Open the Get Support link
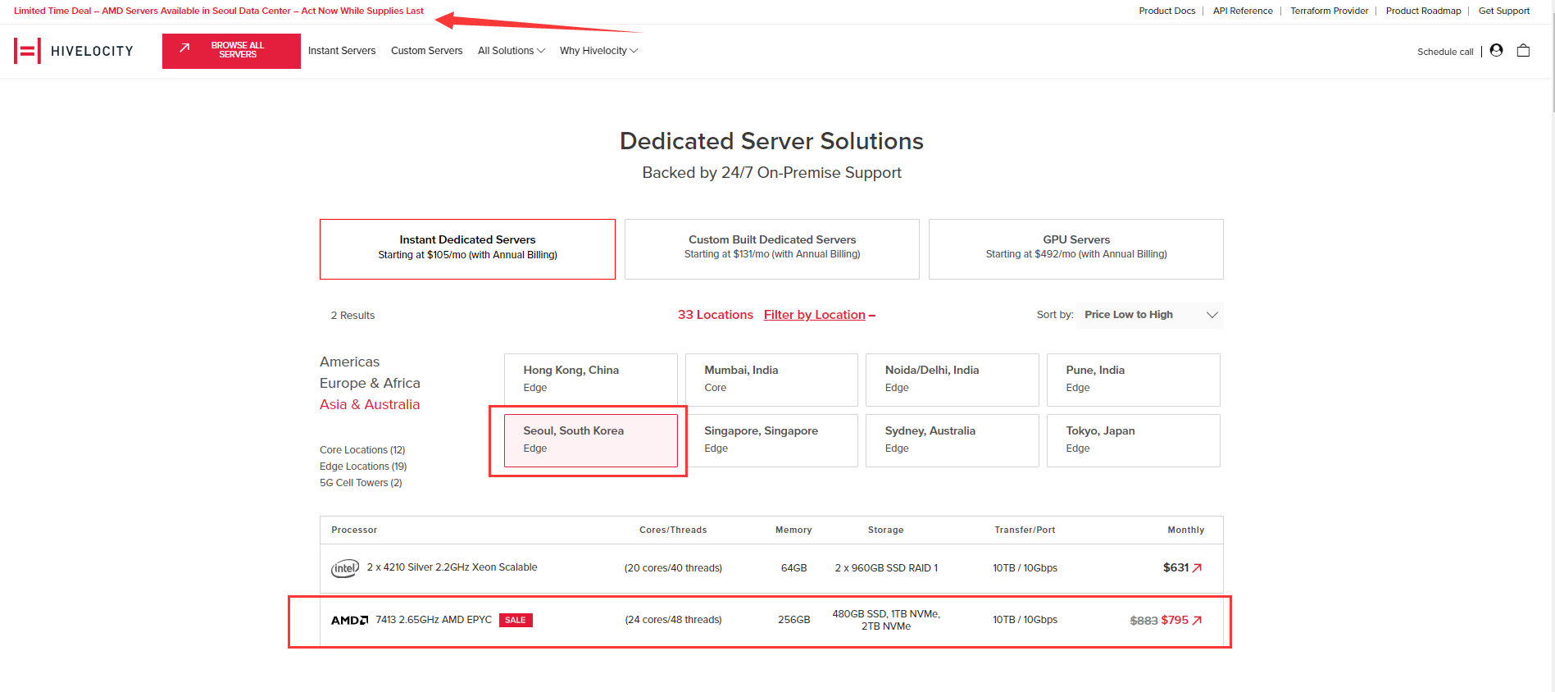Screen dimensions: 1555x692 [1504, 11]
